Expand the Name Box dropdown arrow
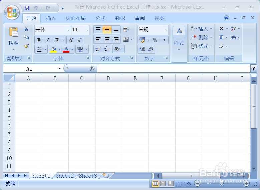Viewport: 260px width, 190px height. pos(59,68)
